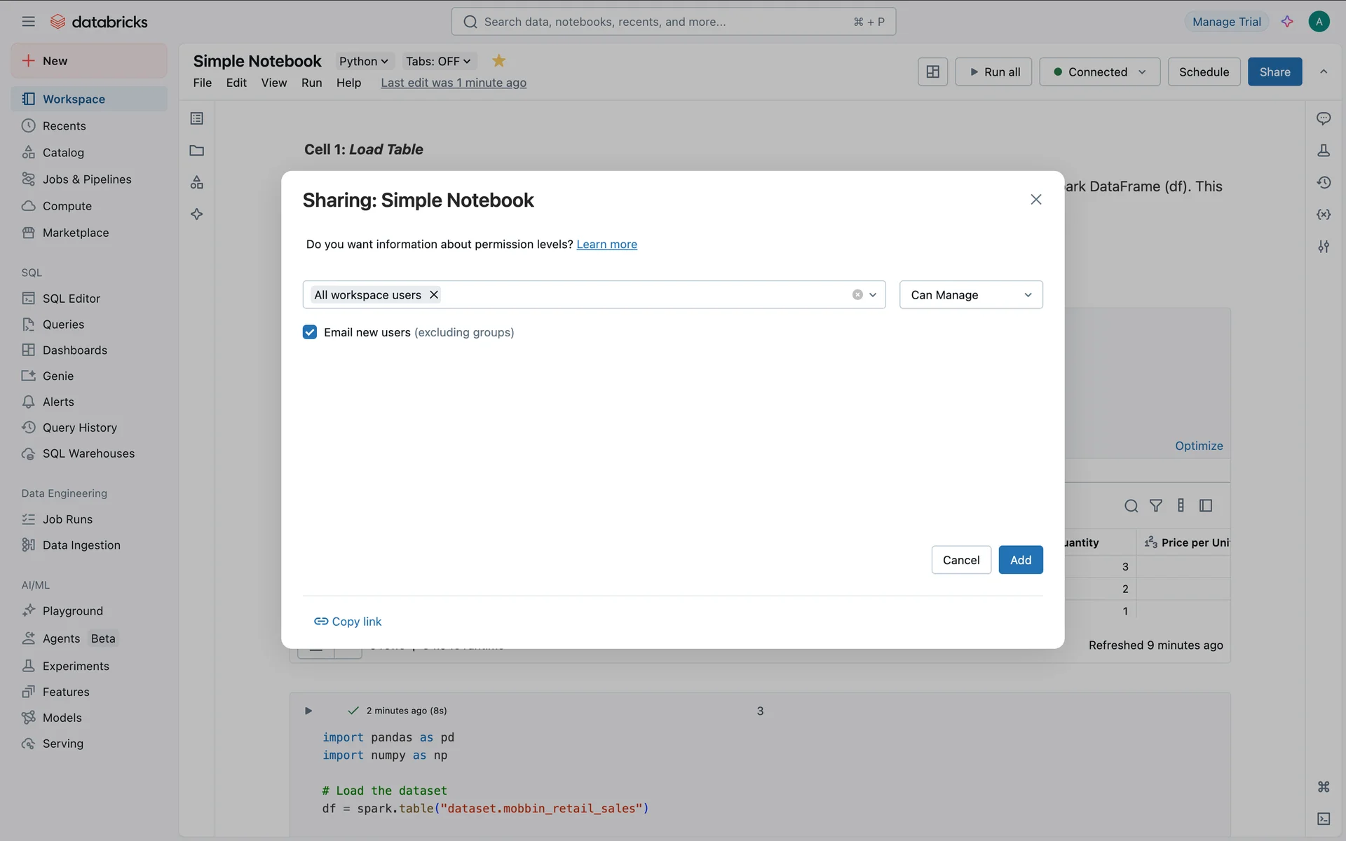This screenshot has height=841, width=1346.
Task: Open the Tabs: OFF dropdown
Action: tap(438, 61)
